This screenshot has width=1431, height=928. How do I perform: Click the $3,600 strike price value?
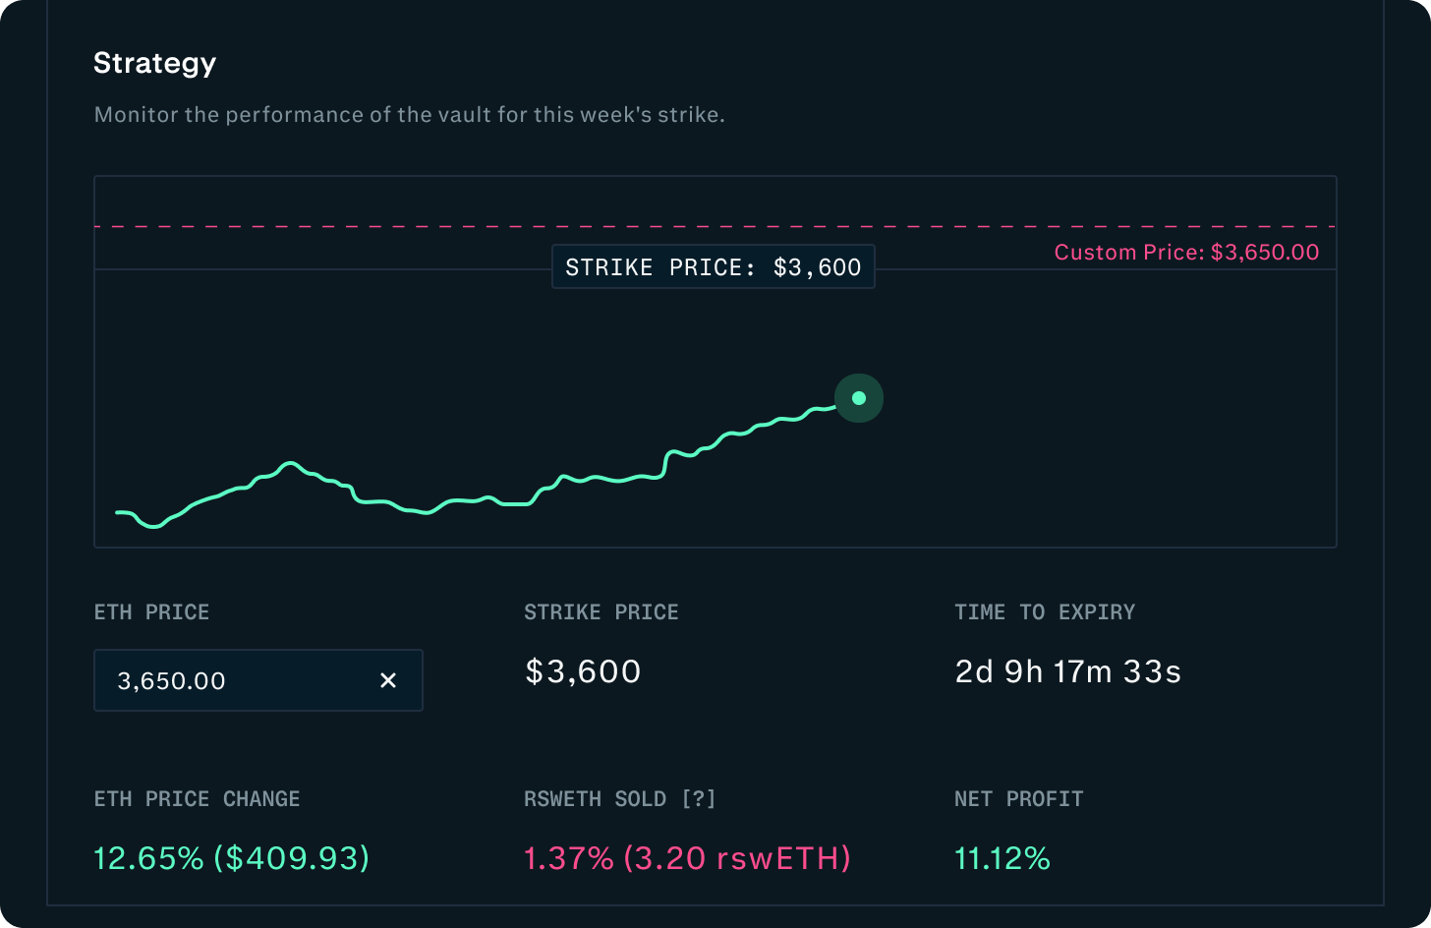point(582,671)
